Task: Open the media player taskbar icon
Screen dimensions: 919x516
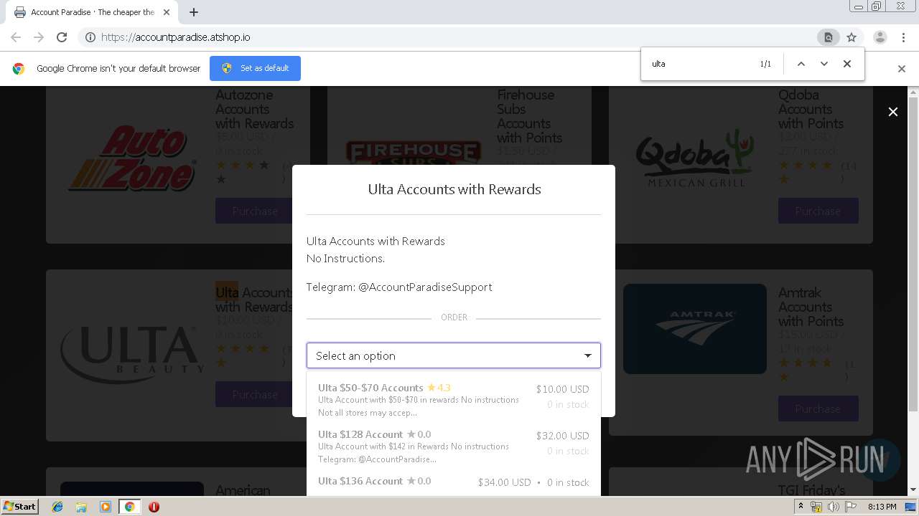Action: [x=106, y=507]
